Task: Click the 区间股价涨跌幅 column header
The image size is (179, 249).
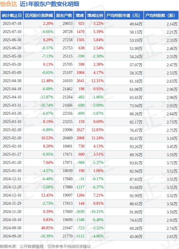Action: [x=39, y=16]
